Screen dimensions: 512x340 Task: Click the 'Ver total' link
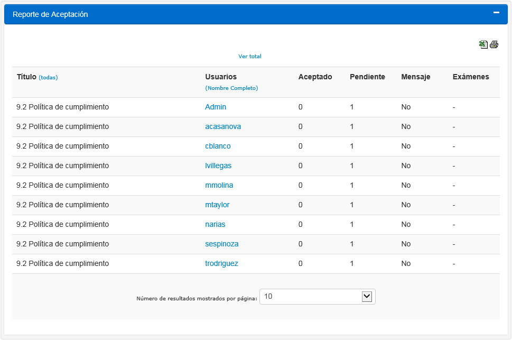click(x=249, y=57)
